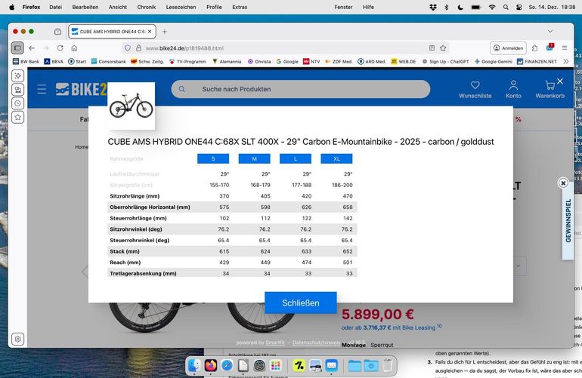Select frame size L column header
The height and width of the screenshot is (378, 582).
tap(296, 158)
